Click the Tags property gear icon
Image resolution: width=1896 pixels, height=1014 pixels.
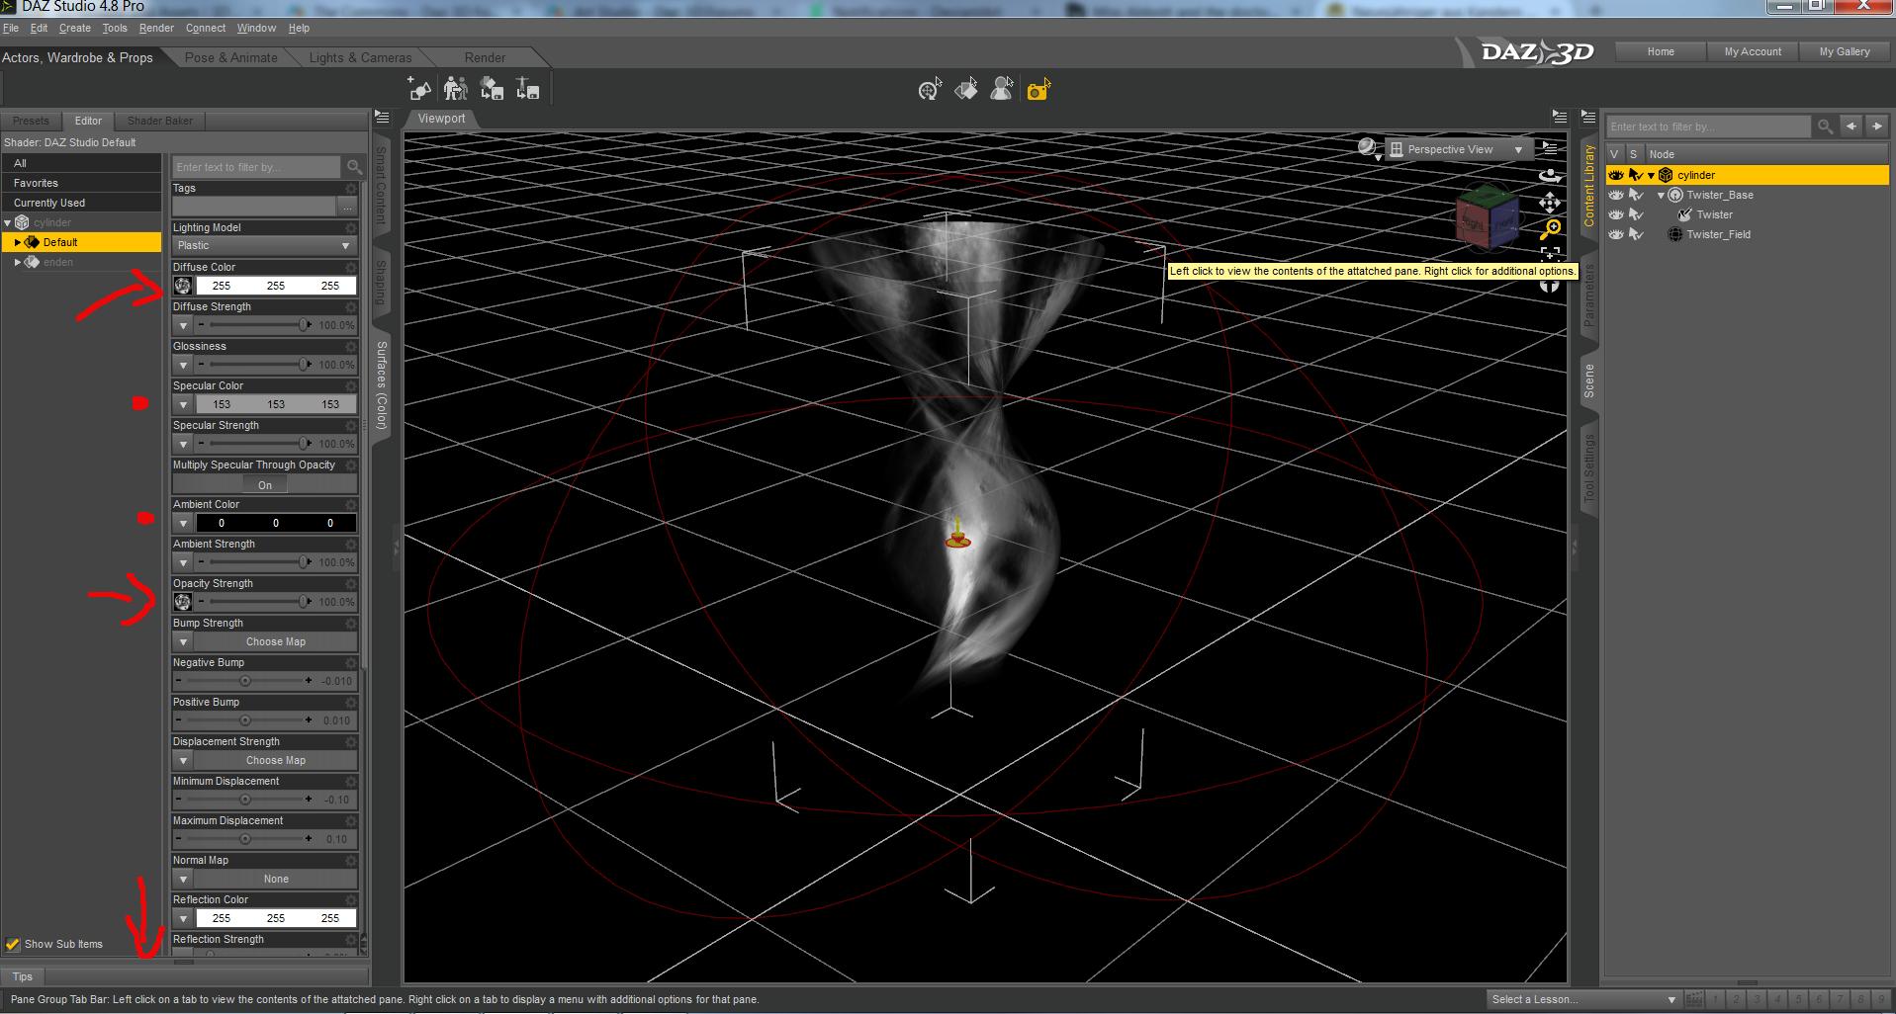pyautogui.click(x=350, y=188)
